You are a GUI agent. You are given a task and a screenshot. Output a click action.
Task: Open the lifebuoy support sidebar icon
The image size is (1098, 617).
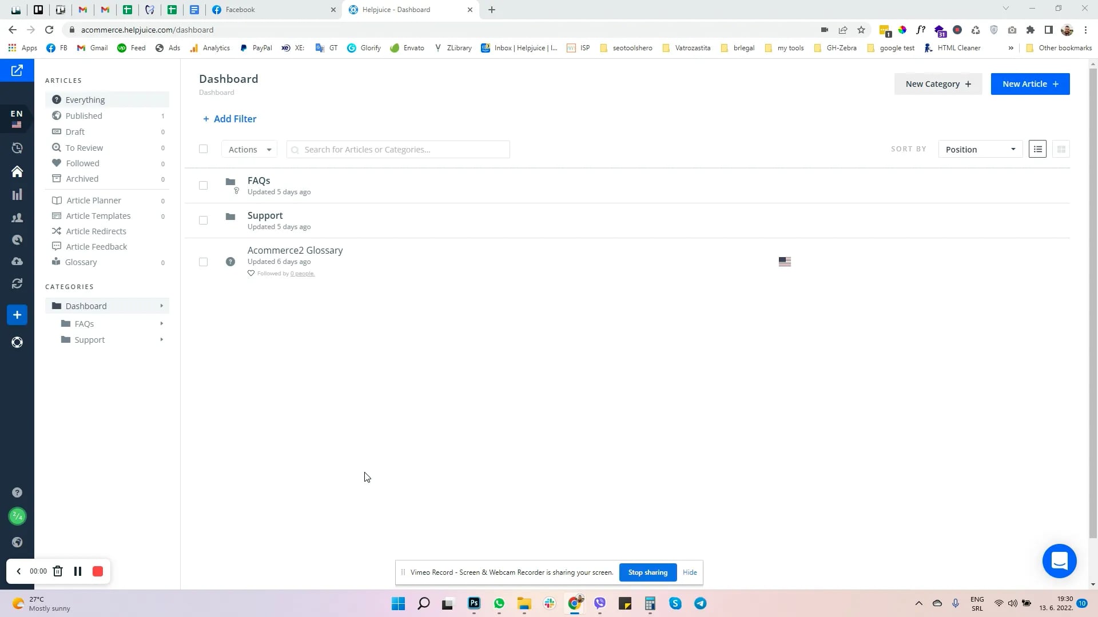(17, 342)
